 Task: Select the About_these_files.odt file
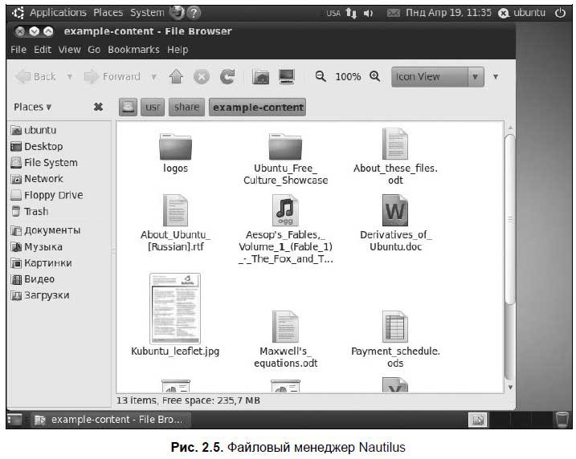pos(395,156)
